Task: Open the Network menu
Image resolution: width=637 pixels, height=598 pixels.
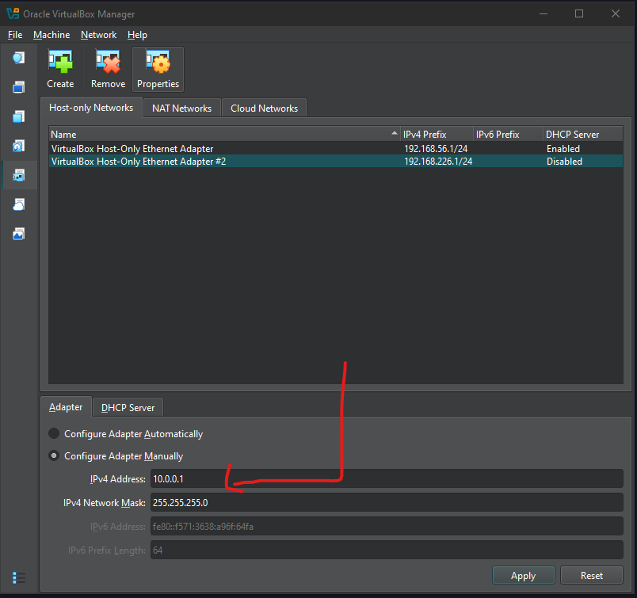Action: [99, 35]
